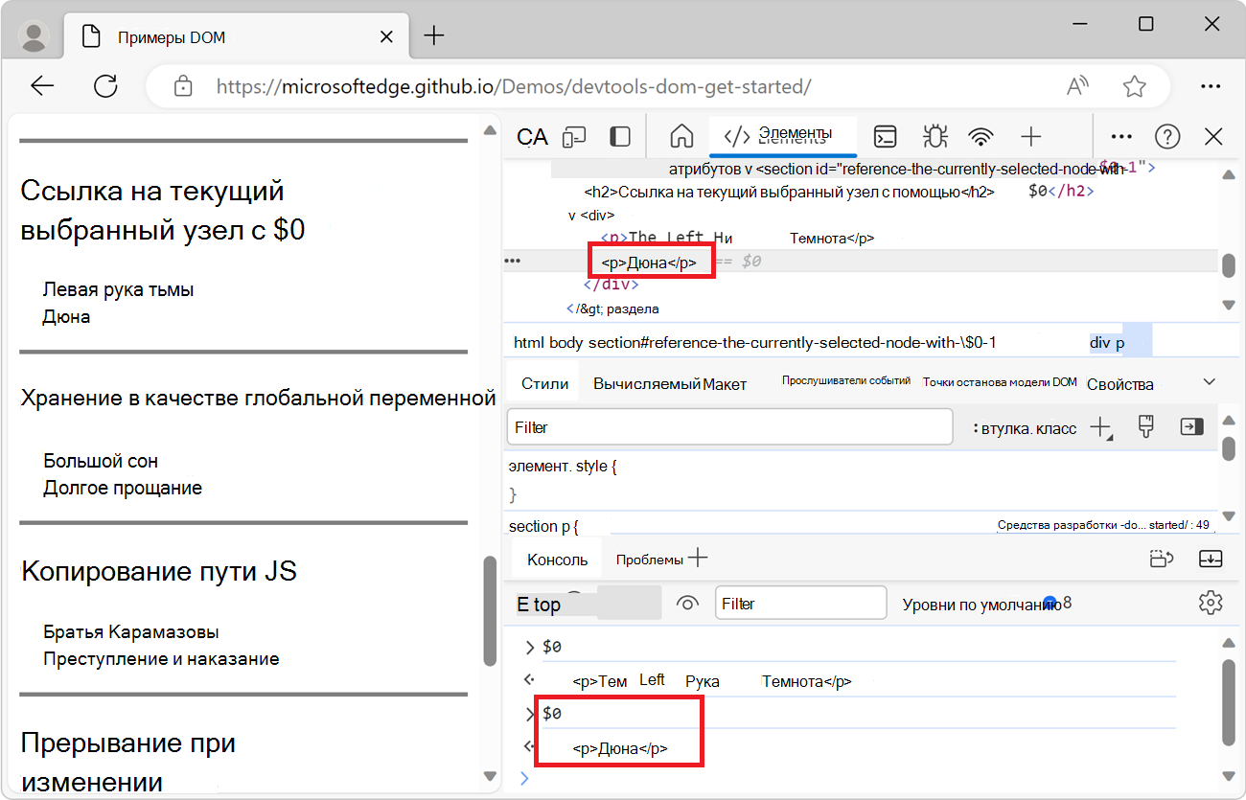The width and height of the screenshot is (1246, 800).
Task: Click the DOM tree scrollbar down arrow
Action: pos(1229,305)
